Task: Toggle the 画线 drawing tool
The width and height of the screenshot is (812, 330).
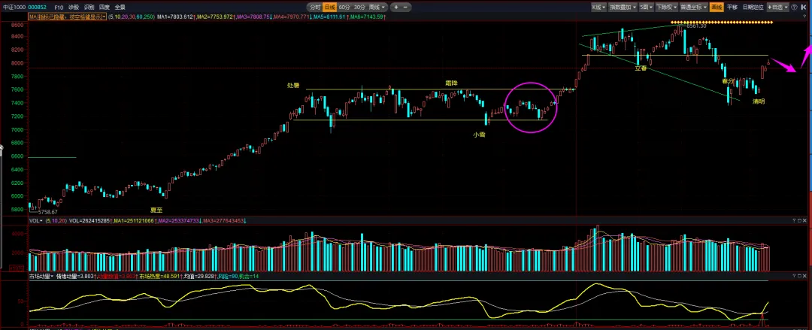Action: tap(717, 8)
